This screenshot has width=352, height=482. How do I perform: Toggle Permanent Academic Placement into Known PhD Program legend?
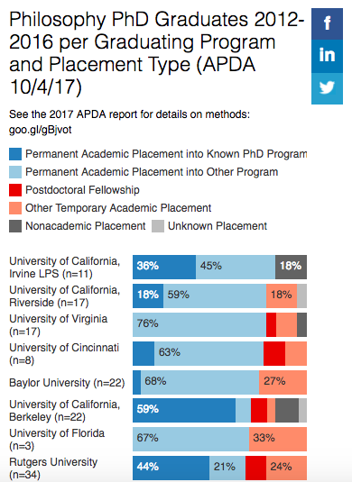coord(158,154)
